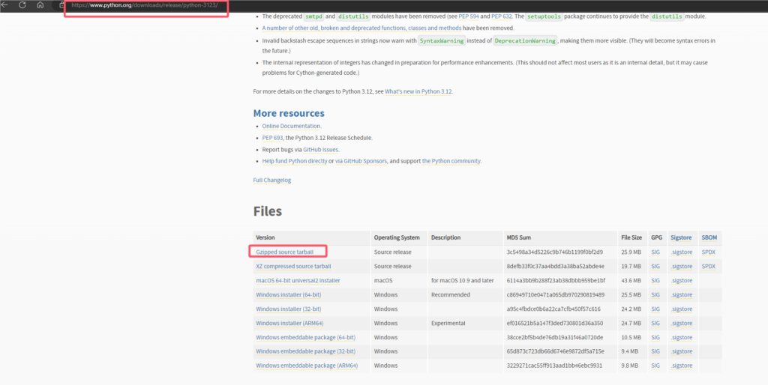Click the Recommended description cell
The image size is (768, 385).
point(450,294)
